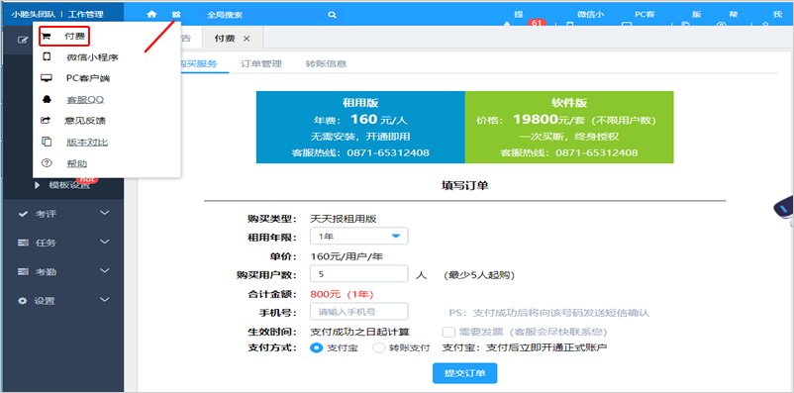Expand the 考勤 sidebar section chevron
Image resolution: width=794 pixels, height=393 pixels.
[x=104, y=271]
